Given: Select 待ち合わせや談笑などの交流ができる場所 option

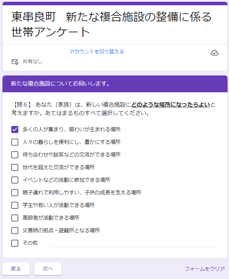Looking at the screenshot, I should 15,155.
